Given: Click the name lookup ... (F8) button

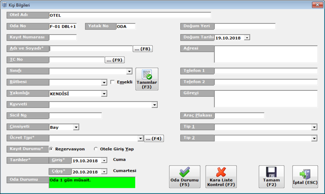Looking at the screenshot, I should coord(143,49).
